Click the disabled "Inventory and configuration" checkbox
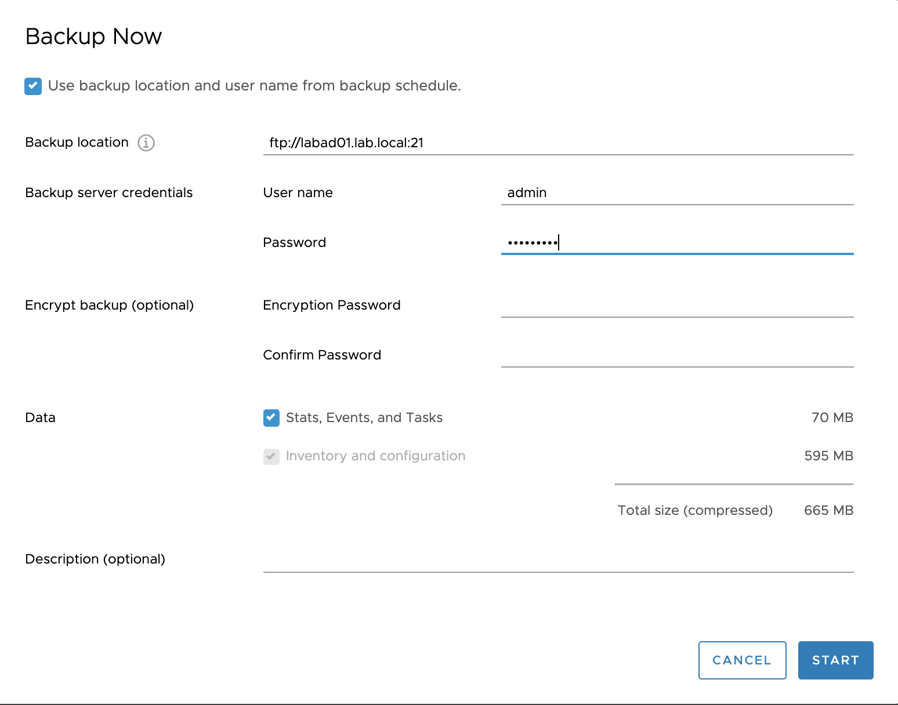The width and height of the screenshot is (898, 705). coord(271,456)
